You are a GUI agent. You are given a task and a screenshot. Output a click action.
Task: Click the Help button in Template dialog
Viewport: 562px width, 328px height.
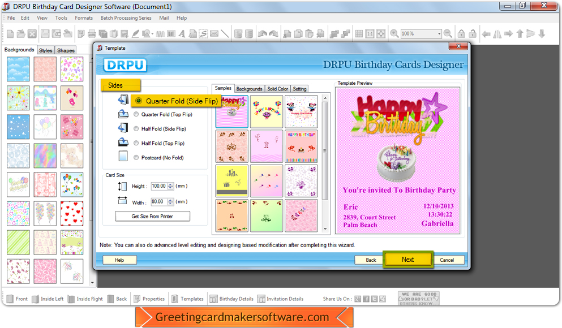[x=120, y=260]
